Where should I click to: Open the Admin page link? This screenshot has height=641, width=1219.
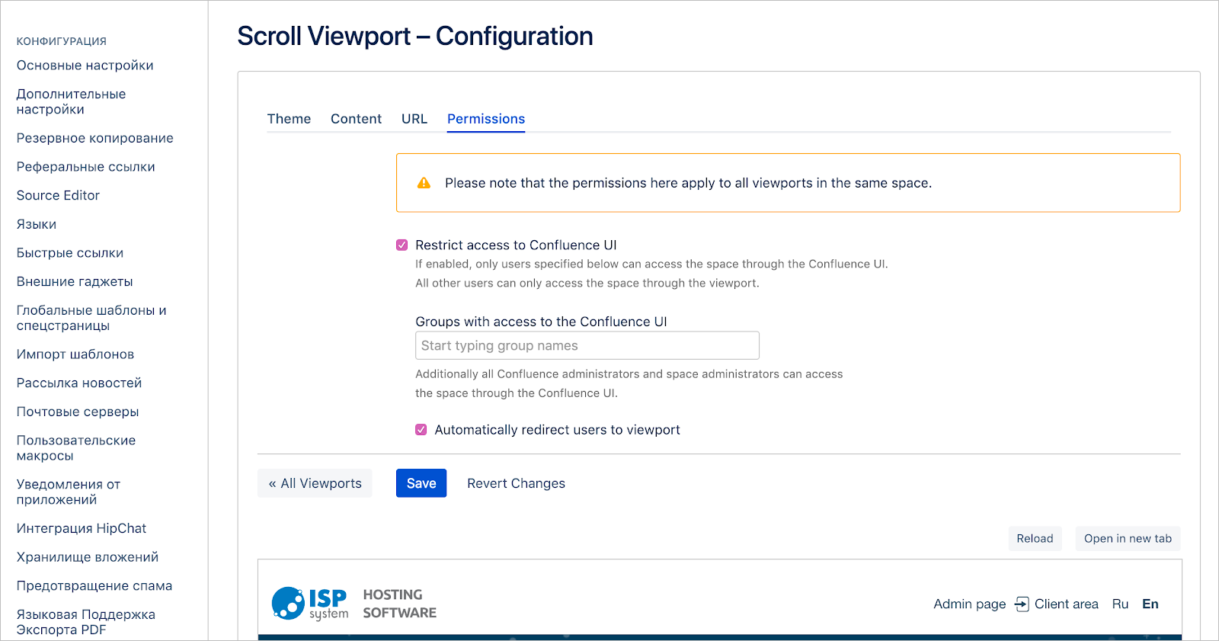pyautogui.click(x=969, y=604)
